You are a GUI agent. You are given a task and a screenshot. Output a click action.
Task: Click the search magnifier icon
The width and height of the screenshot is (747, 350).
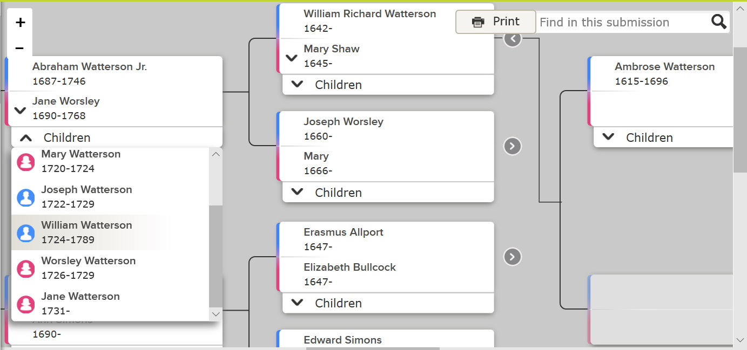coord(718,22)
